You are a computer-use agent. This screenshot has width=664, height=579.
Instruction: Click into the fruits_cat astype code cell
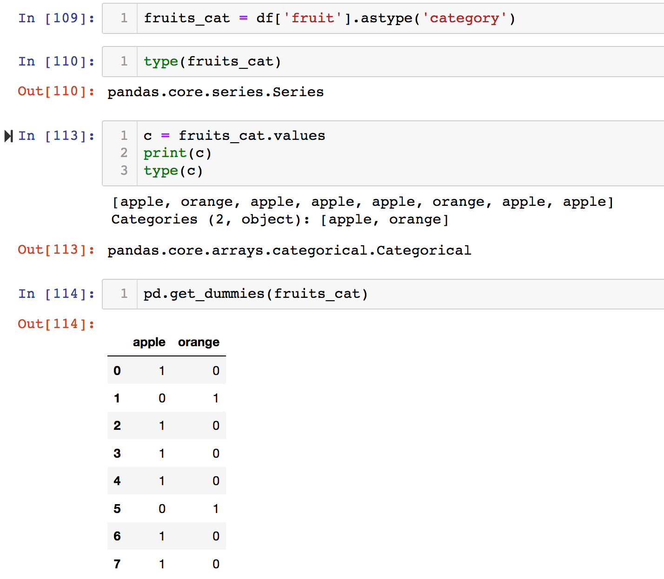coord(383,18)
